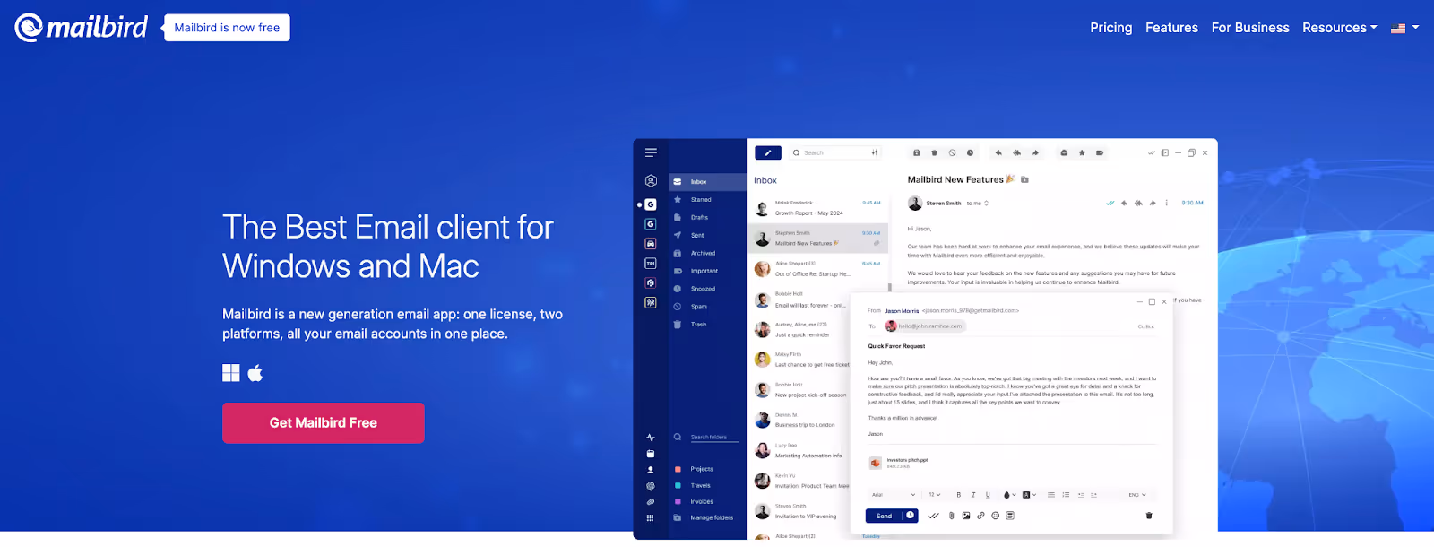
Task: Open the investors pitch.ppt attachment
Action: (899, 463)
